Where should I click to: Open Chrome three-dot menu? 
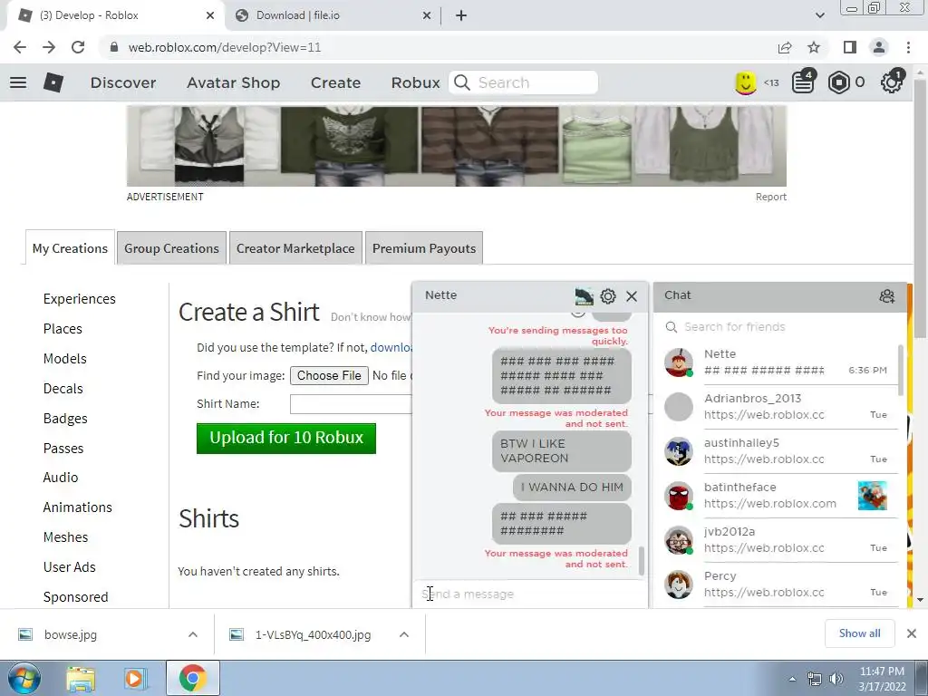point(908,47)
